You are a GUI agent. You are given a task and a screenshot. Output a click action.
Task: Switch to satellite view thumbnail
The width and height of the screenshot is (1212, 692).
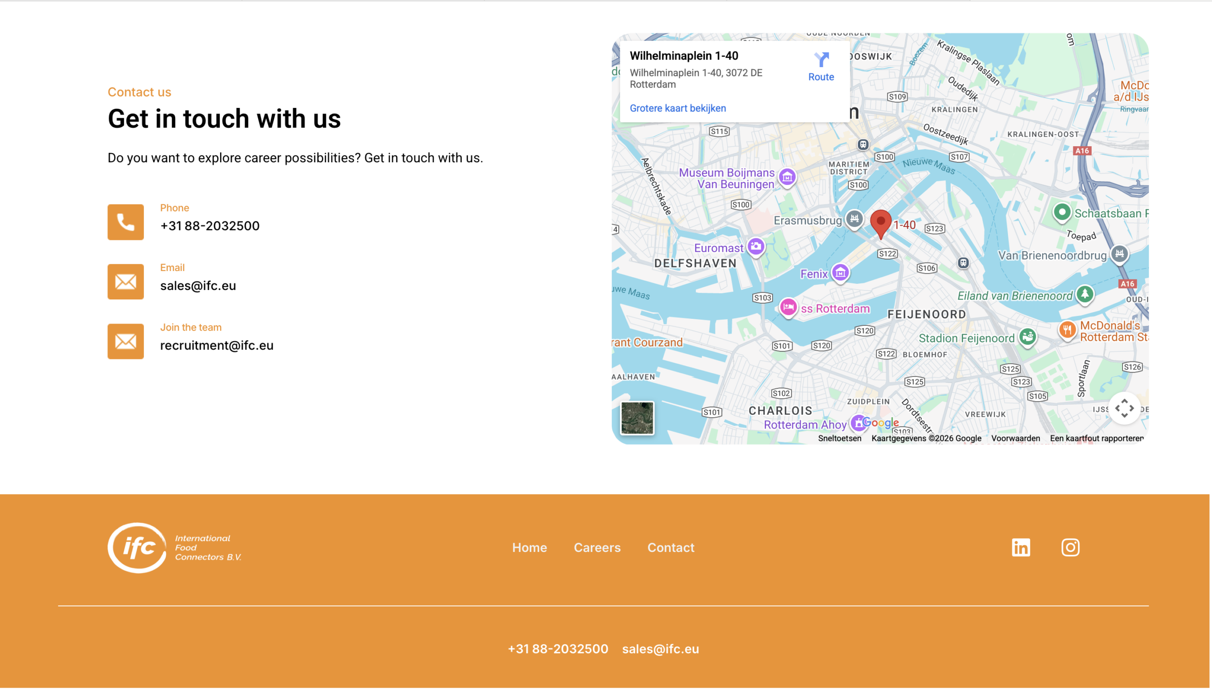click(637, 418)
